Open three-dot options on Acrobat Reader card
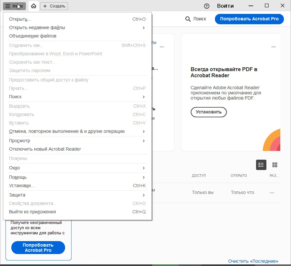This screenshot has height=266, width=291. pos(274,47)
